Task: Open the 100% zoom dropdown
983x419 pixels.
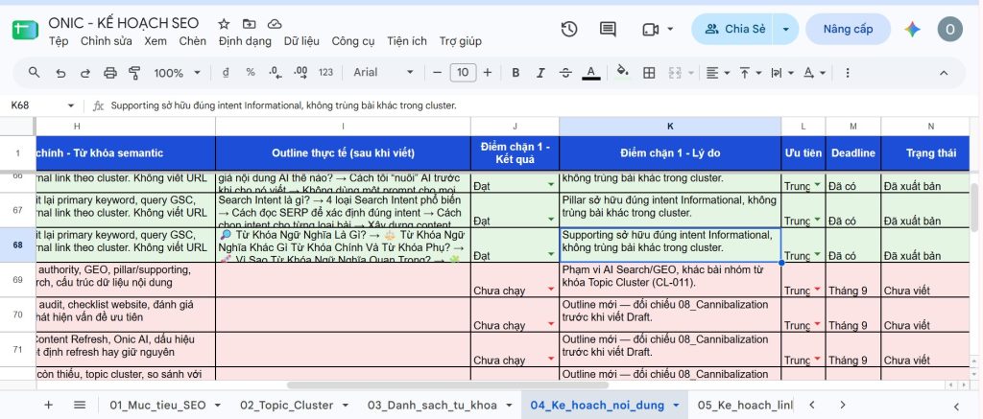Action: [177, 73]
